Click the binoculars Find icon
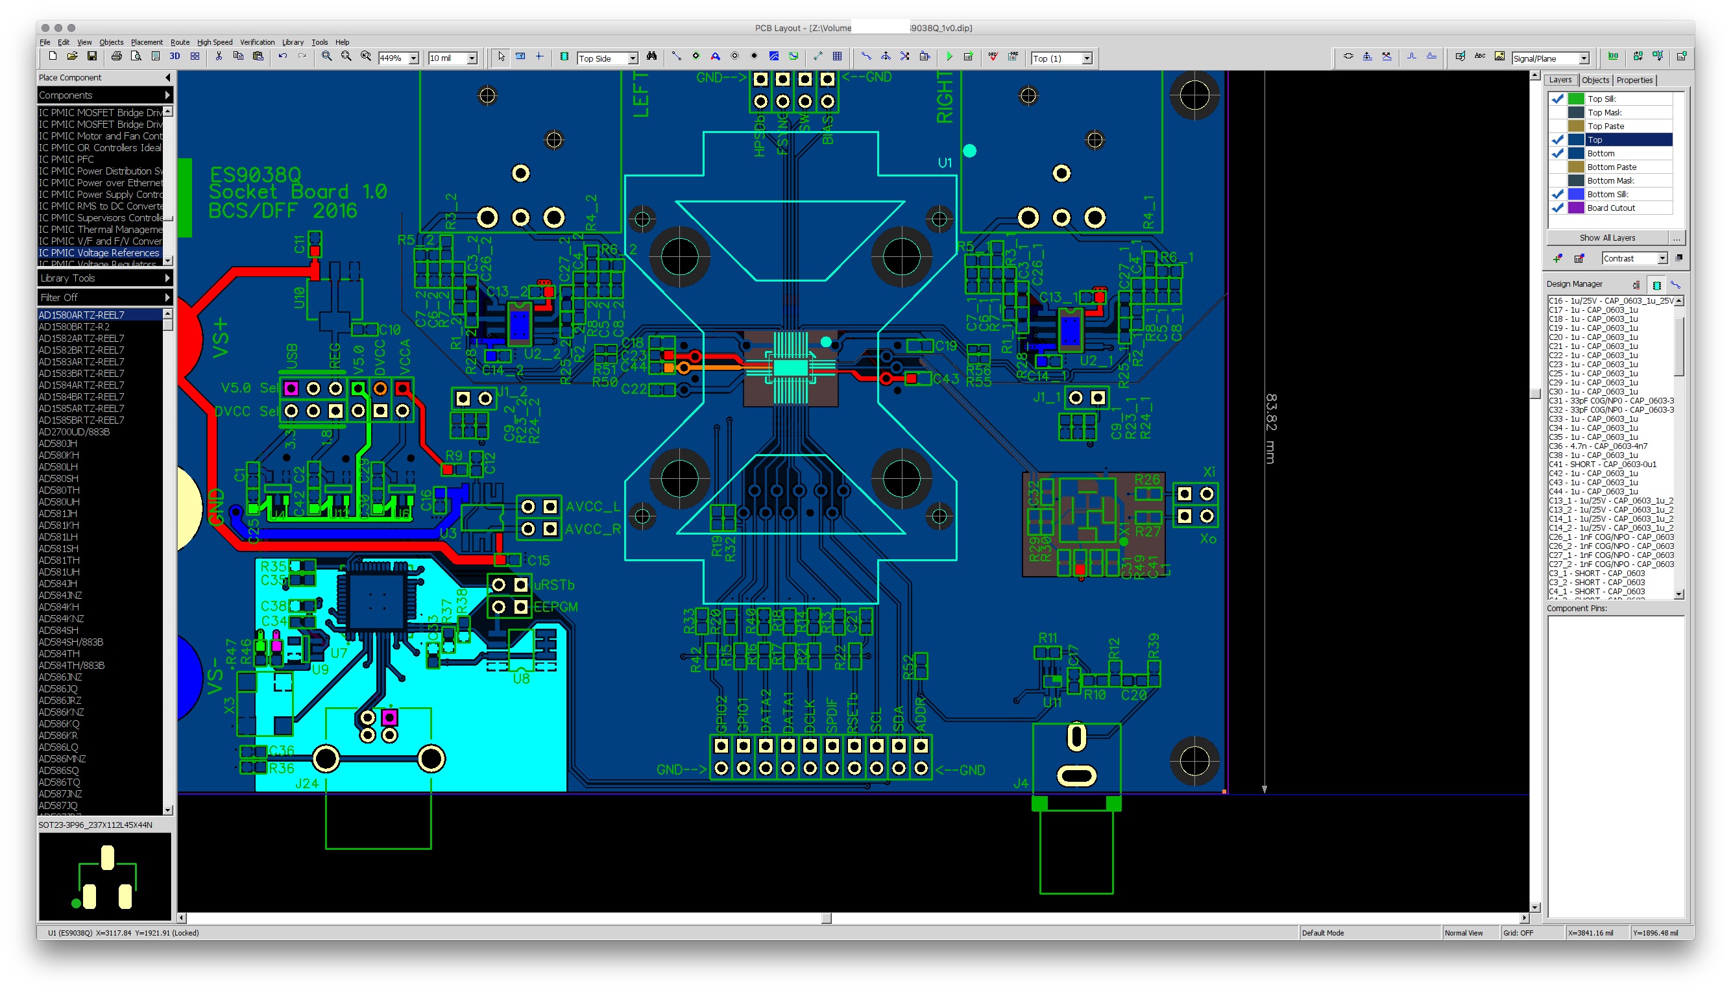 click(652, 57)
